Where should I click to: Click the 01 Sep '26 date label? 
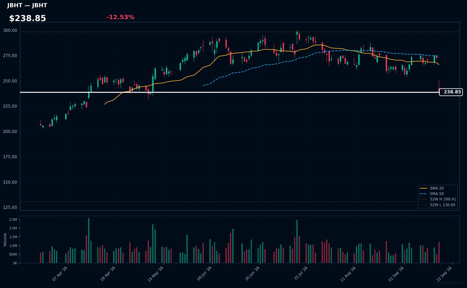coord(397,273)
